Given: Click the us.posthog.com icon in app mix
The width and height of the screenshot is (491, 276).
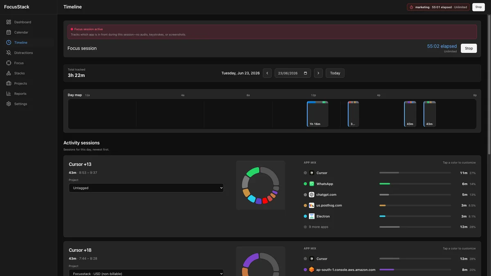Looking at the screenshot, I should coord(311,205).
